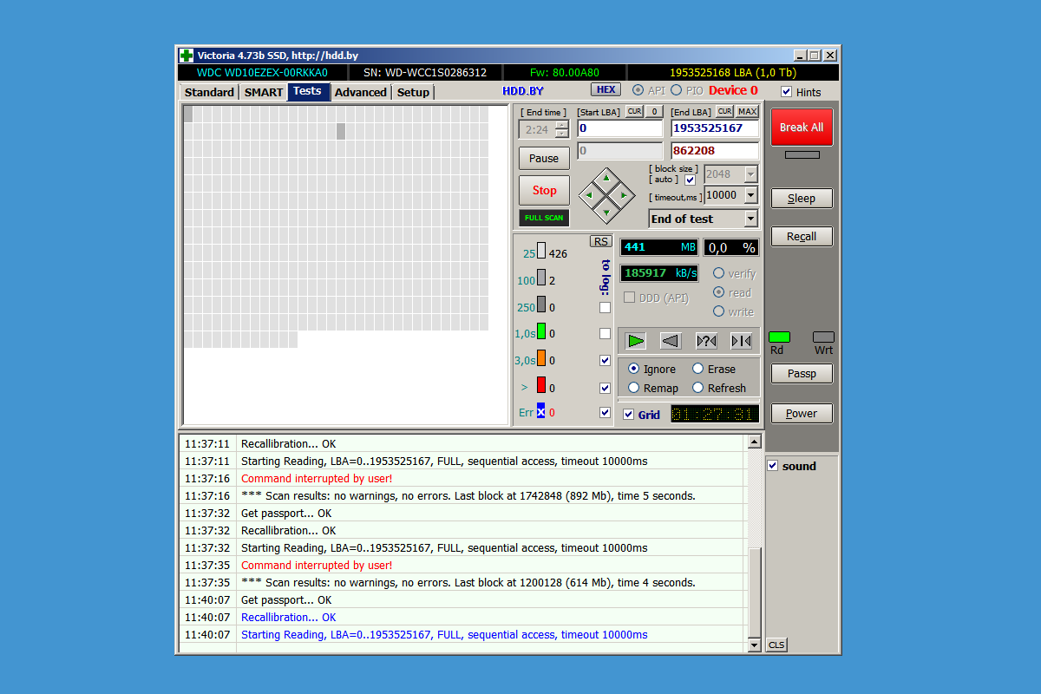
Task: Click the Power button
Action: (802, 413)
